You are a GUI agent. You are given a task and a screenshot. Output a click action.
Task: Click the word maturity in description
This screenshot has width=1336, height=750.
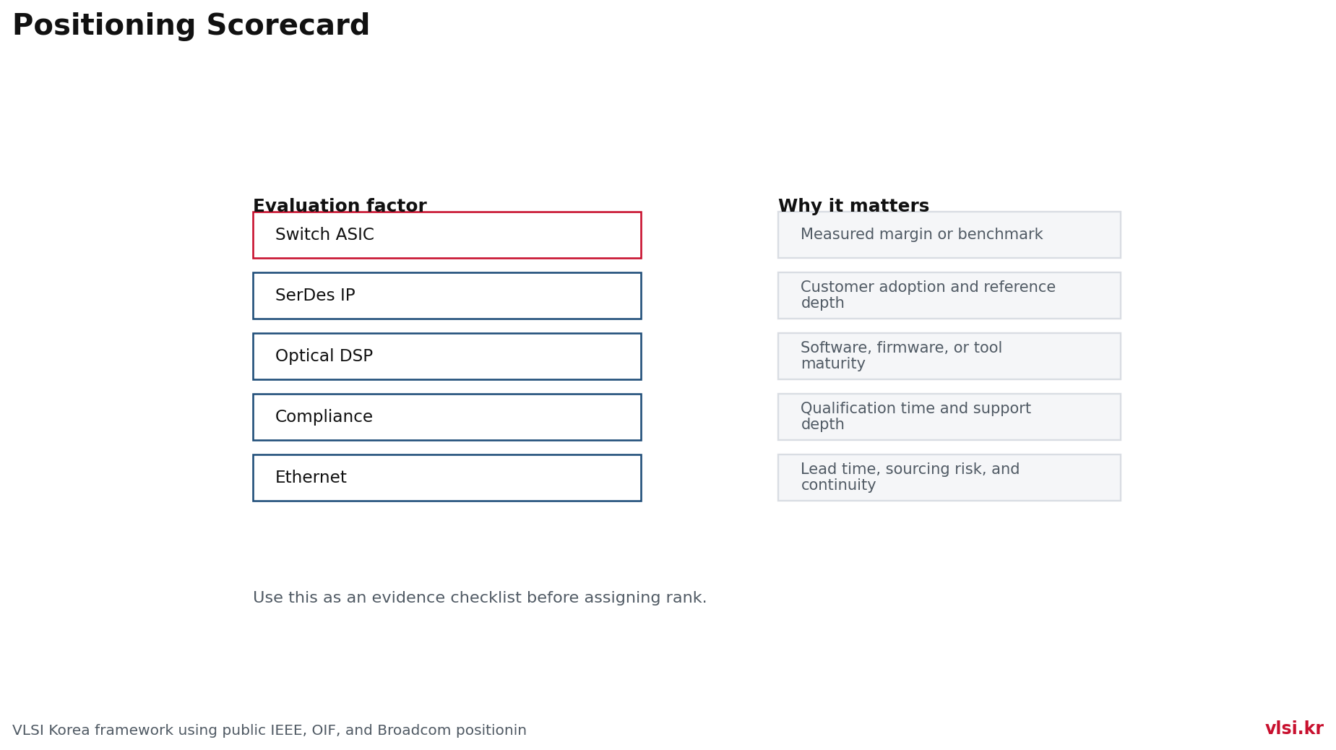(x=833, y=364)
